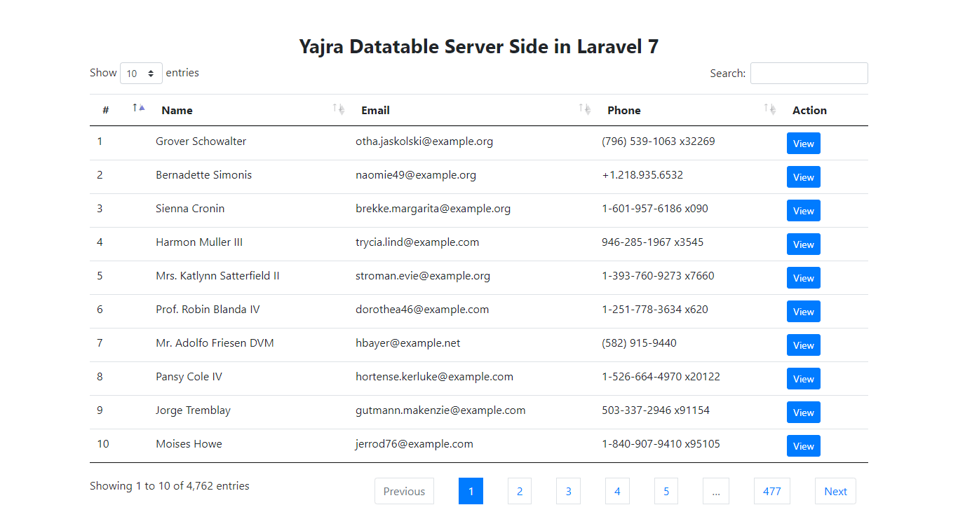Go to page 2 of results
This screenshot has width=958, height=512.
pyautogui.click(x=519, y=491)
